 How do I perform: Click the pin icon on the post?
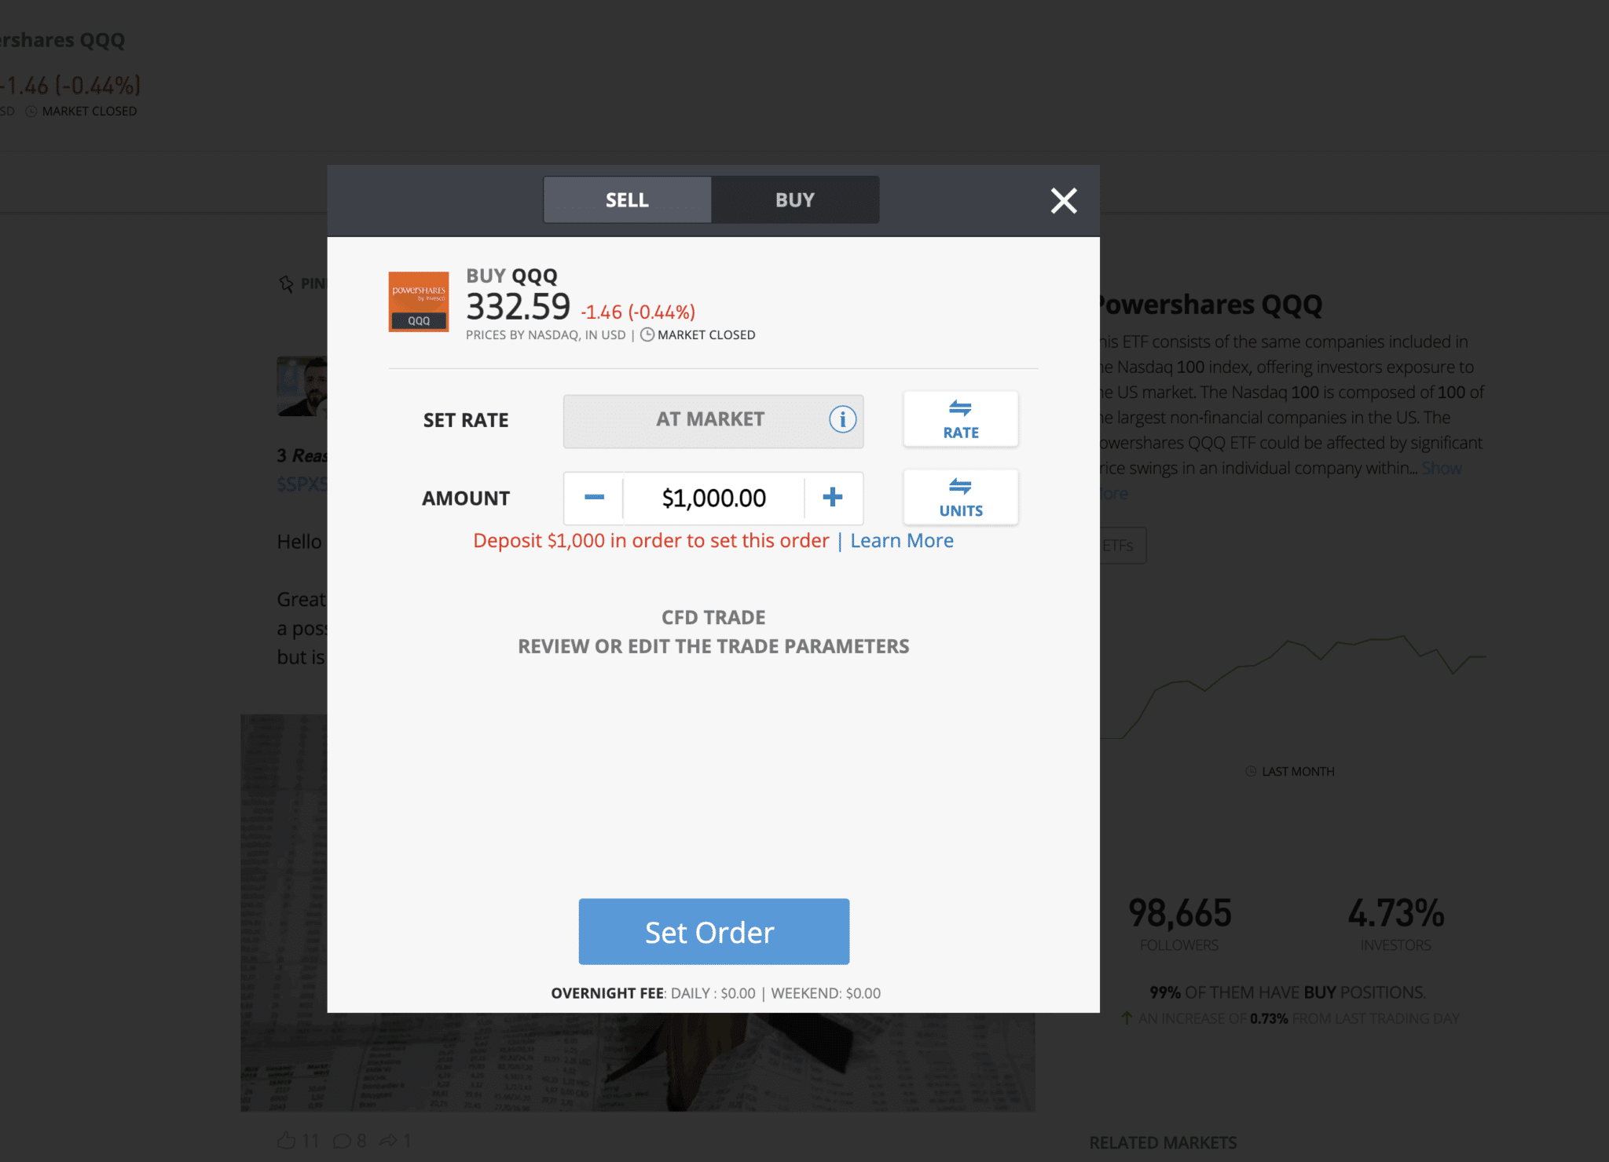[x=286, y=283]
